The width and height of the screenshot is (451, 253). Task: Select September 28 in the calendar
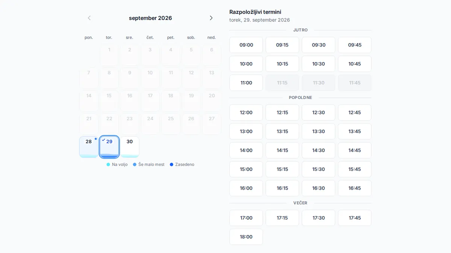coord(89,147)
